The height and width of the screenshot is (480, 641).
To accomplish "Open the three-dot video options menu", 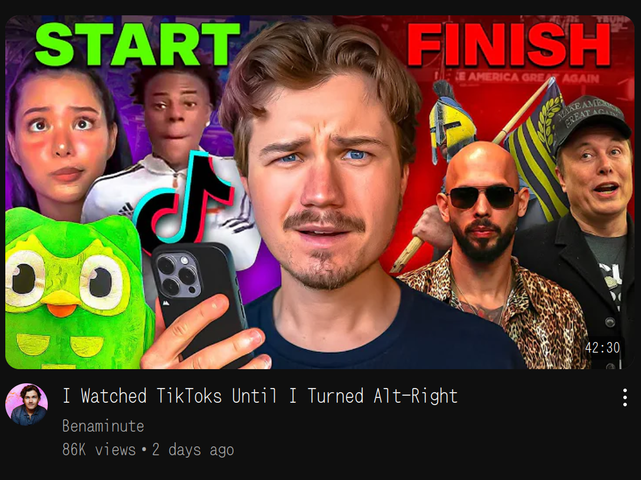I will point(624,397).
